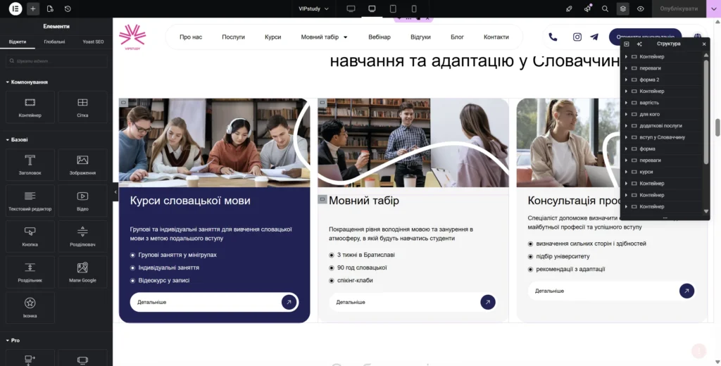Pick the Мапи Google widget
The height and width of the screenshot is (366, 721).
[82, 272]
